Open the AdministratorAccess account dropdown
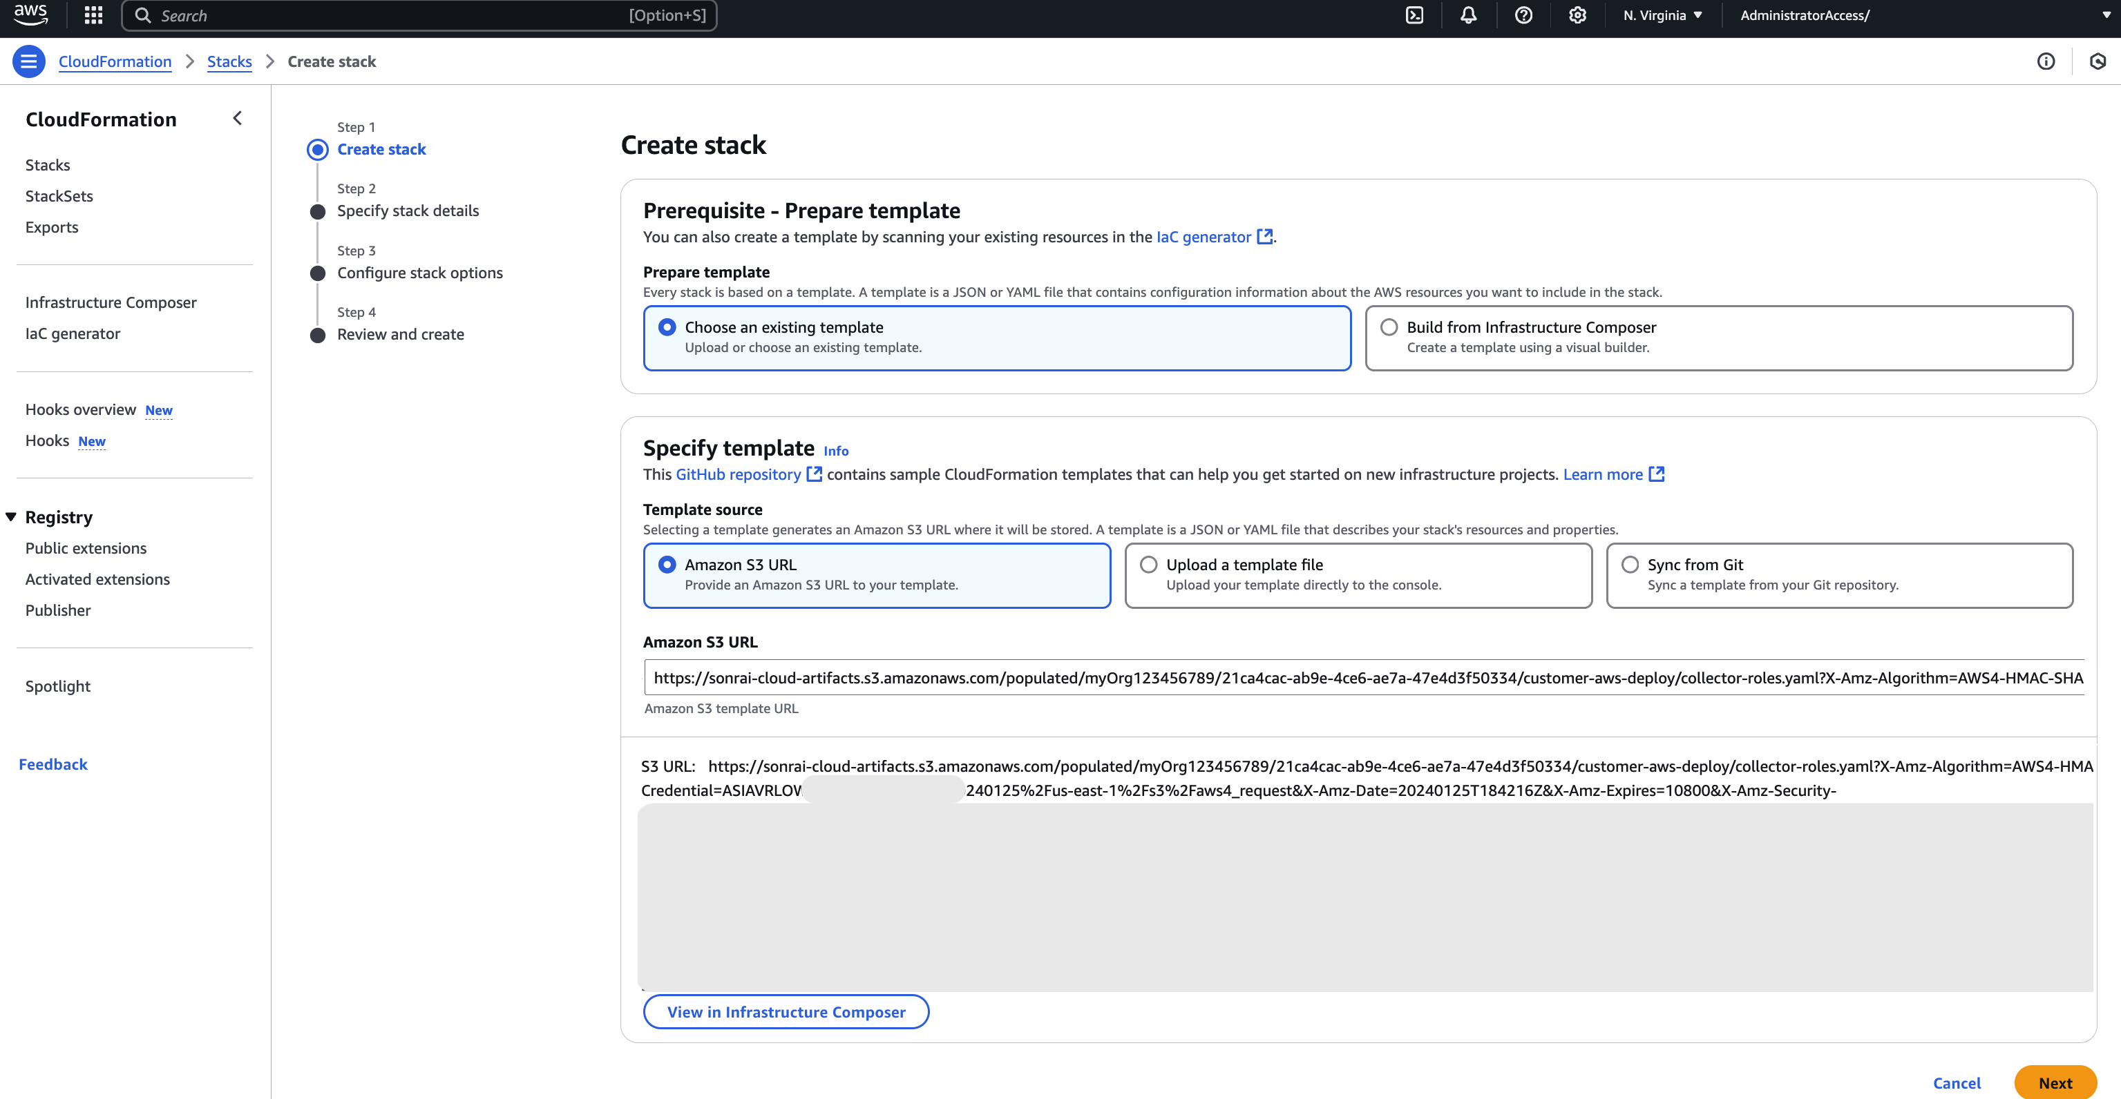The height and width of the screenshot is (1099, 2121). coord(1925,14)
